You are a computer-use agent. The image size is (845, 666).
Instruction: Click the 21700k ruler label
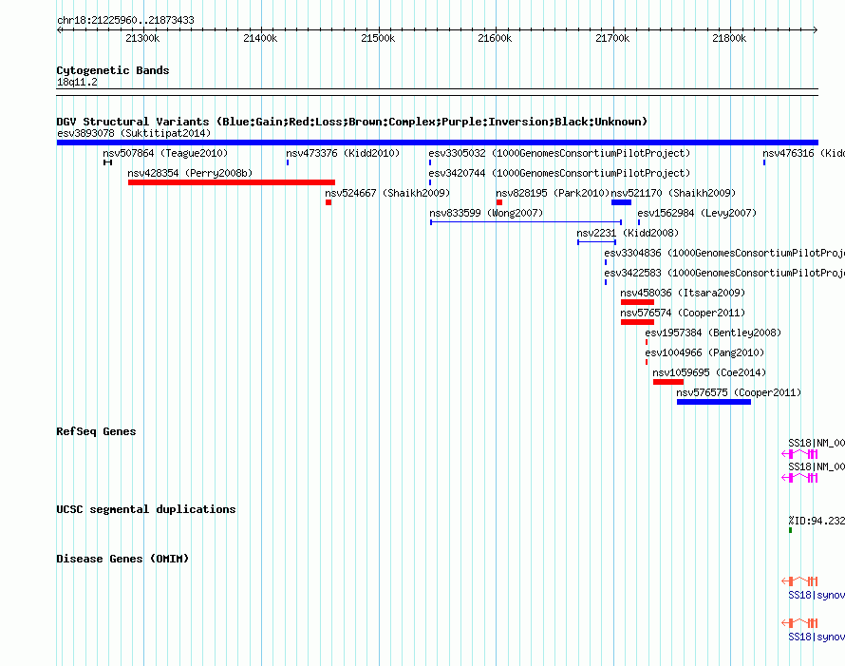pyautogui.click(x=612, y=38)
